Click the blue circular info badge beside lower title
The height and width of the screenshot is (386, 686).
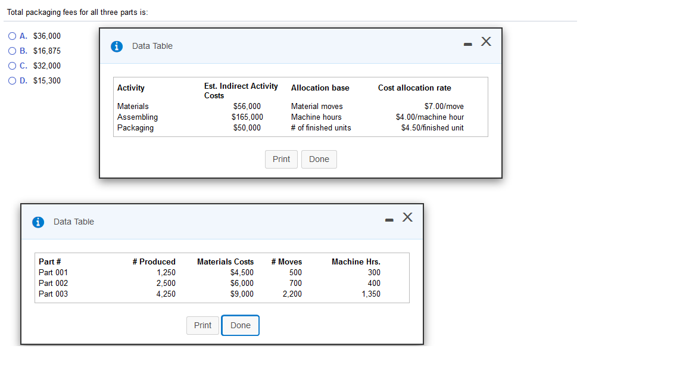[38, 222]
